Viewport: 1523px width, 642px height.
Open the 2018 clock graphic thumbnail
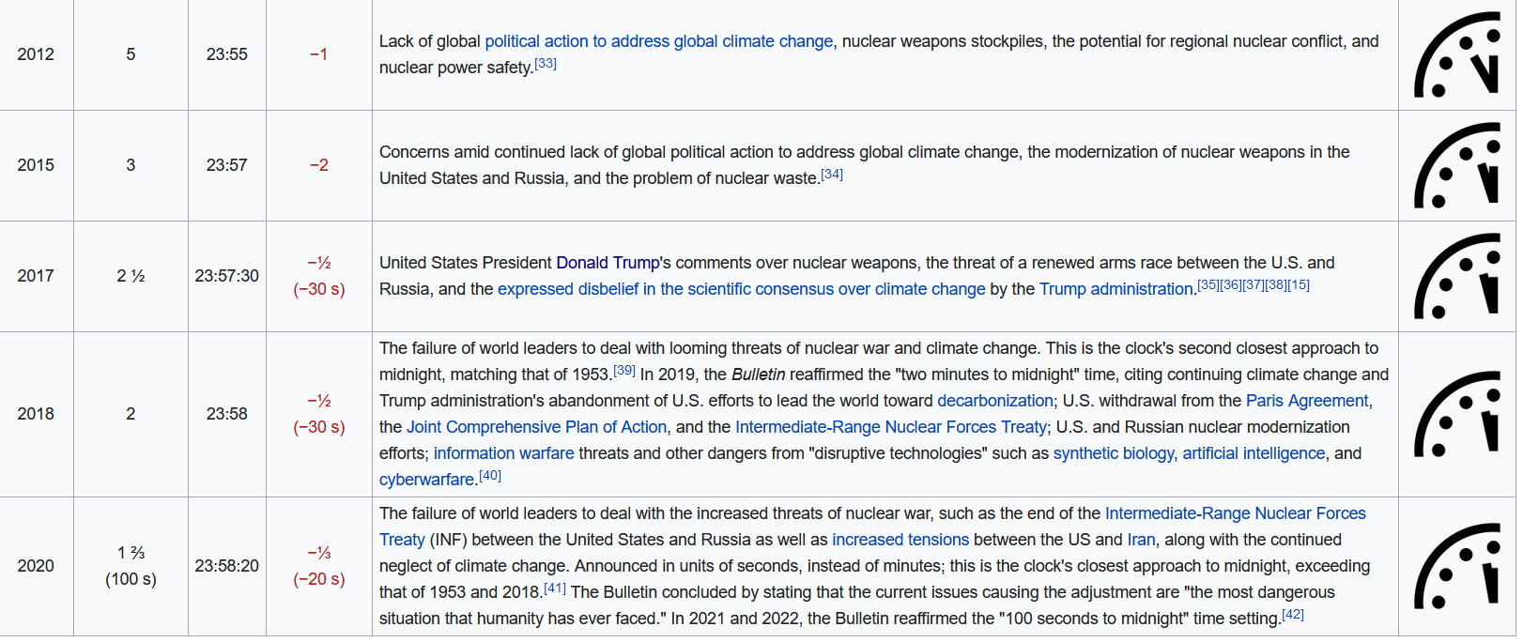click(x=1456, y=414)
